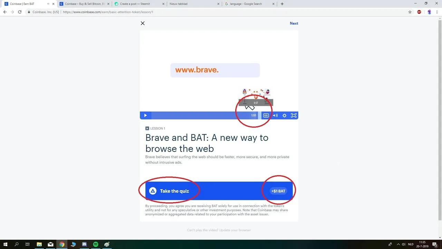This screenshot has height=249, width=442.
Task: Open the Windows notification center
Action: 435,244
